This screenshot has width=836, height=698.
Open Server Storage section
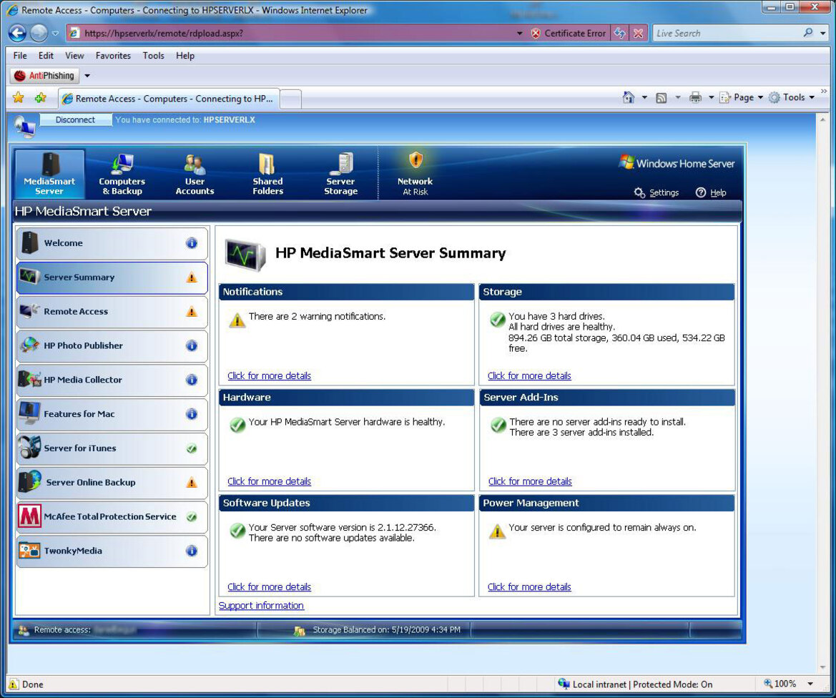[340, 173]
